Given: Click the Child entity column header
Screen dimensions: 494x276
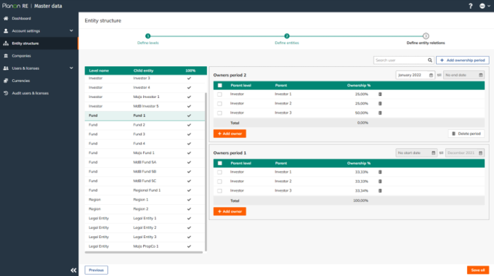Looking at the screenshot, I should (x=143, y=70).
